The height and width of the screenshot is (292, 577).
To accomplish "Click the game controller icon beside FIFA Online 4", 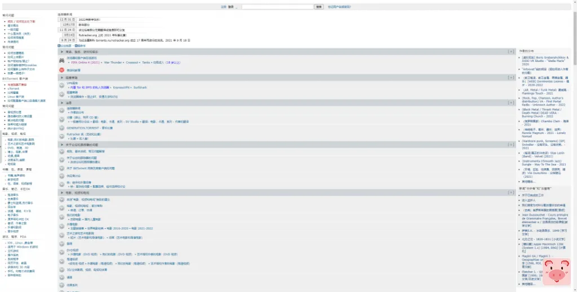I will pos(62,60).
